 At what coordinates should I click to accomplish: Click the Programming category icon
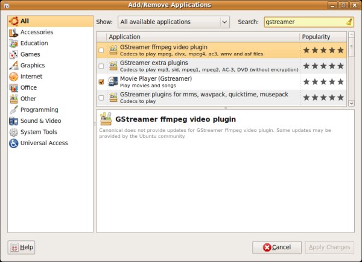point(14,110)
